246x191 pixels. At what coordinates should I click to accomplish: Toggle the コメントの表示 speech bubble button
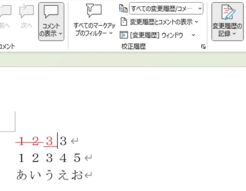coord(51,12)
